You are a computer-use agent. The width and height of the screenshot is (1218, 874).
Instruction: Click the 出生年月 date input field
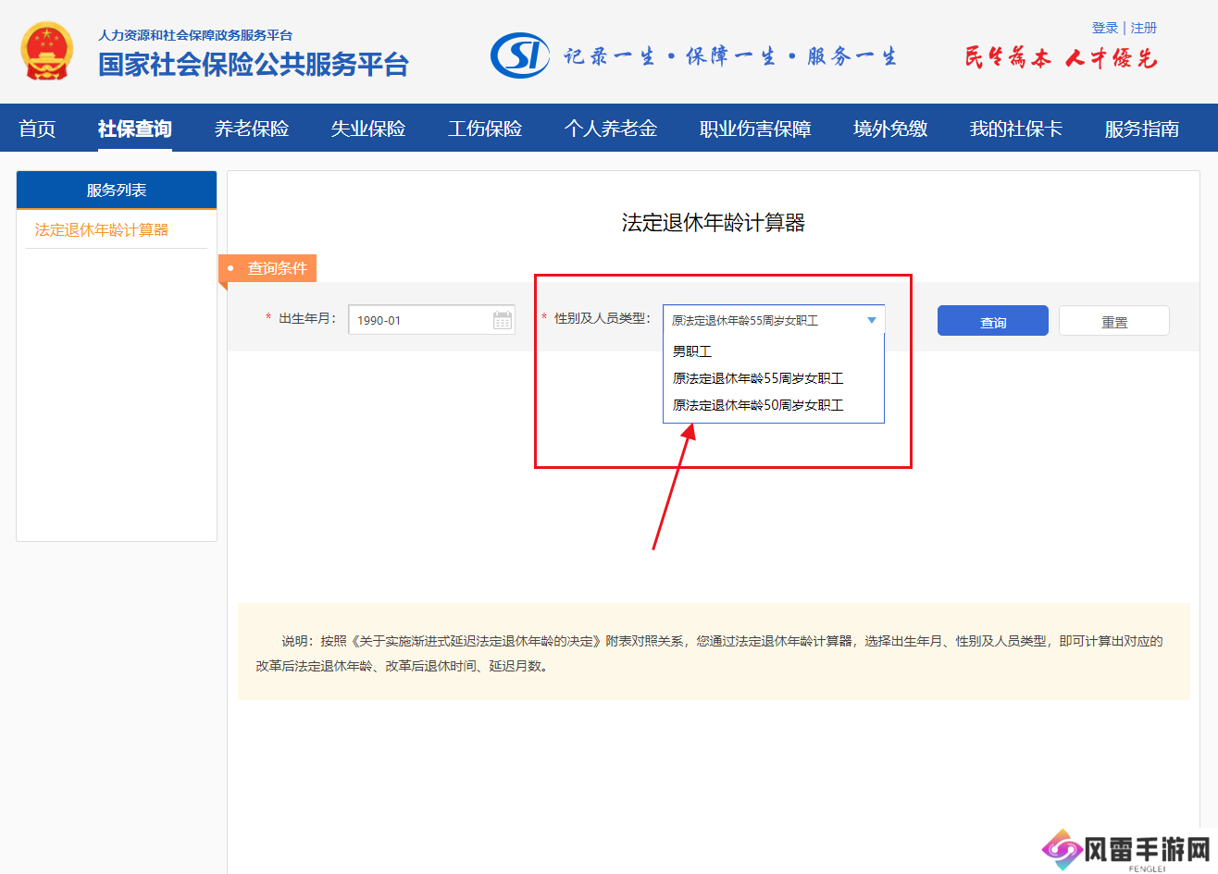point(421,320)
